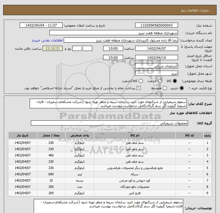Toggle the Islamic treasury payment checkbox
The height and width of the screenshot is (213, 220).
coord(139,88)
